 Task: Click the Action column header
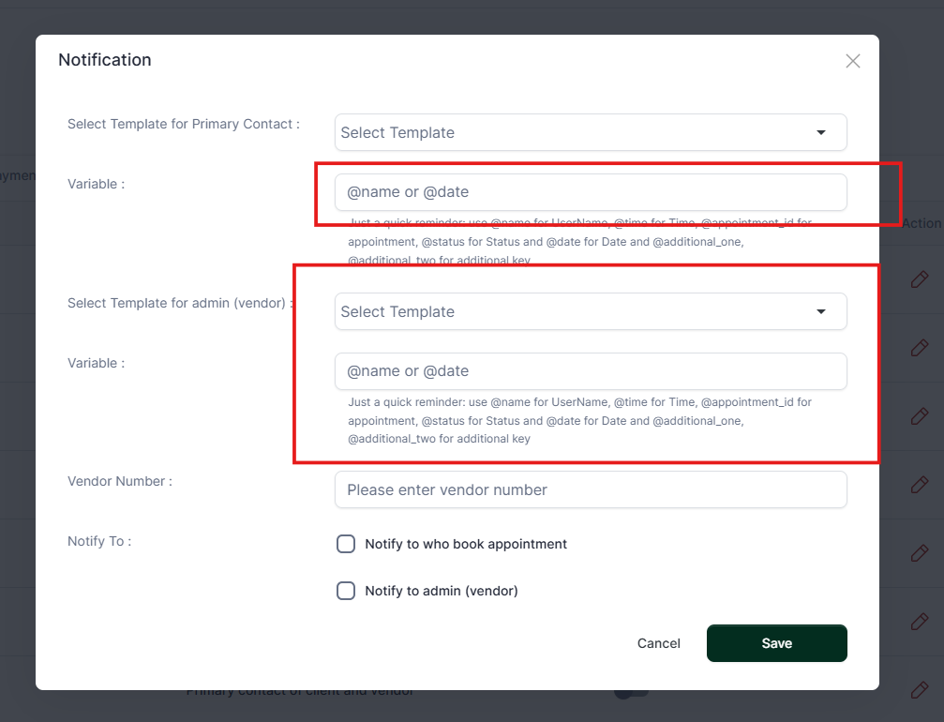tap(922, 223)
